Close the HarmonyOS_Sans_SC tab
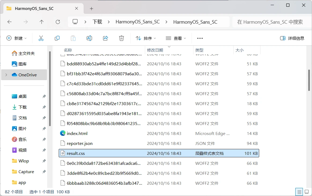Screen dimensions: 312x196 76,8
